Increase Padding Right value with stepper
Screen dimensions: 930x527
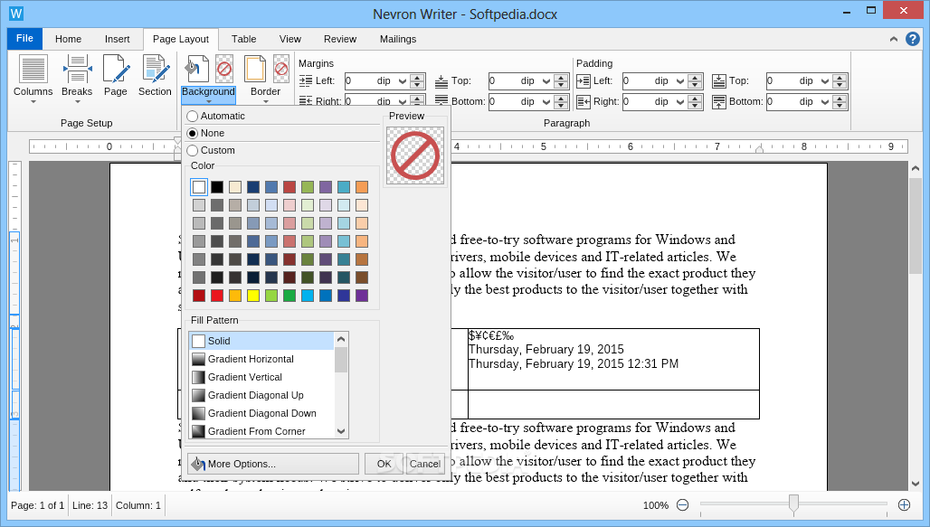[695, 99]
